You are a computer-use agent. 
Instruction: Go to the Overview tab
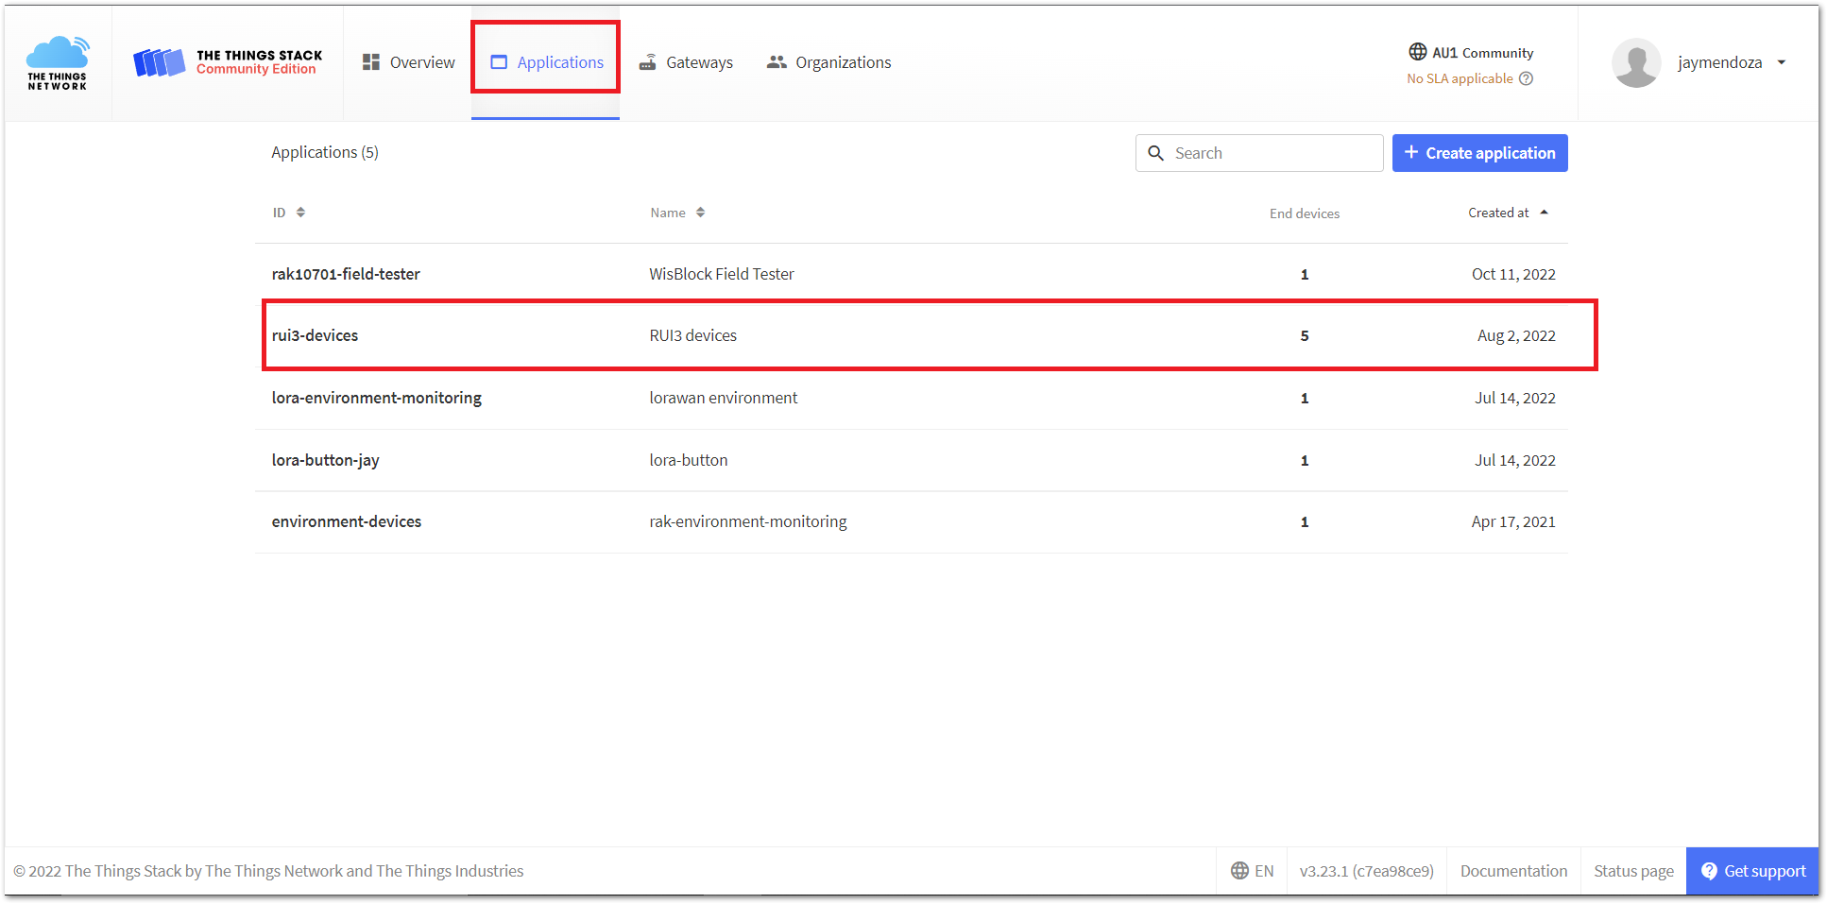pyautogui.click(x=408, y=62)
